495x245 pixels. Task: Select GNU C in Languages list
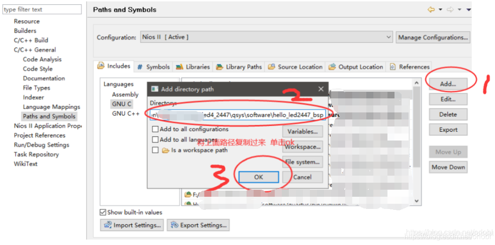122,104
